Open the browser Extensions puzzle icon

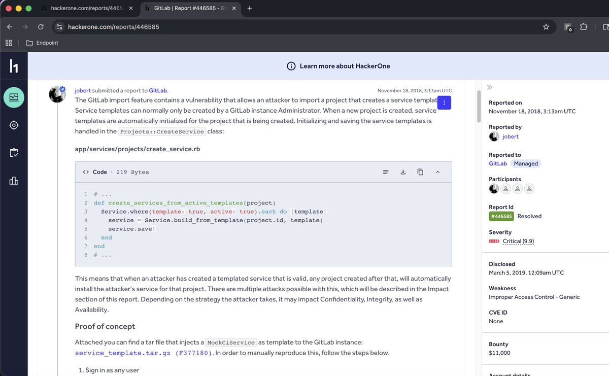coord(584,26)
